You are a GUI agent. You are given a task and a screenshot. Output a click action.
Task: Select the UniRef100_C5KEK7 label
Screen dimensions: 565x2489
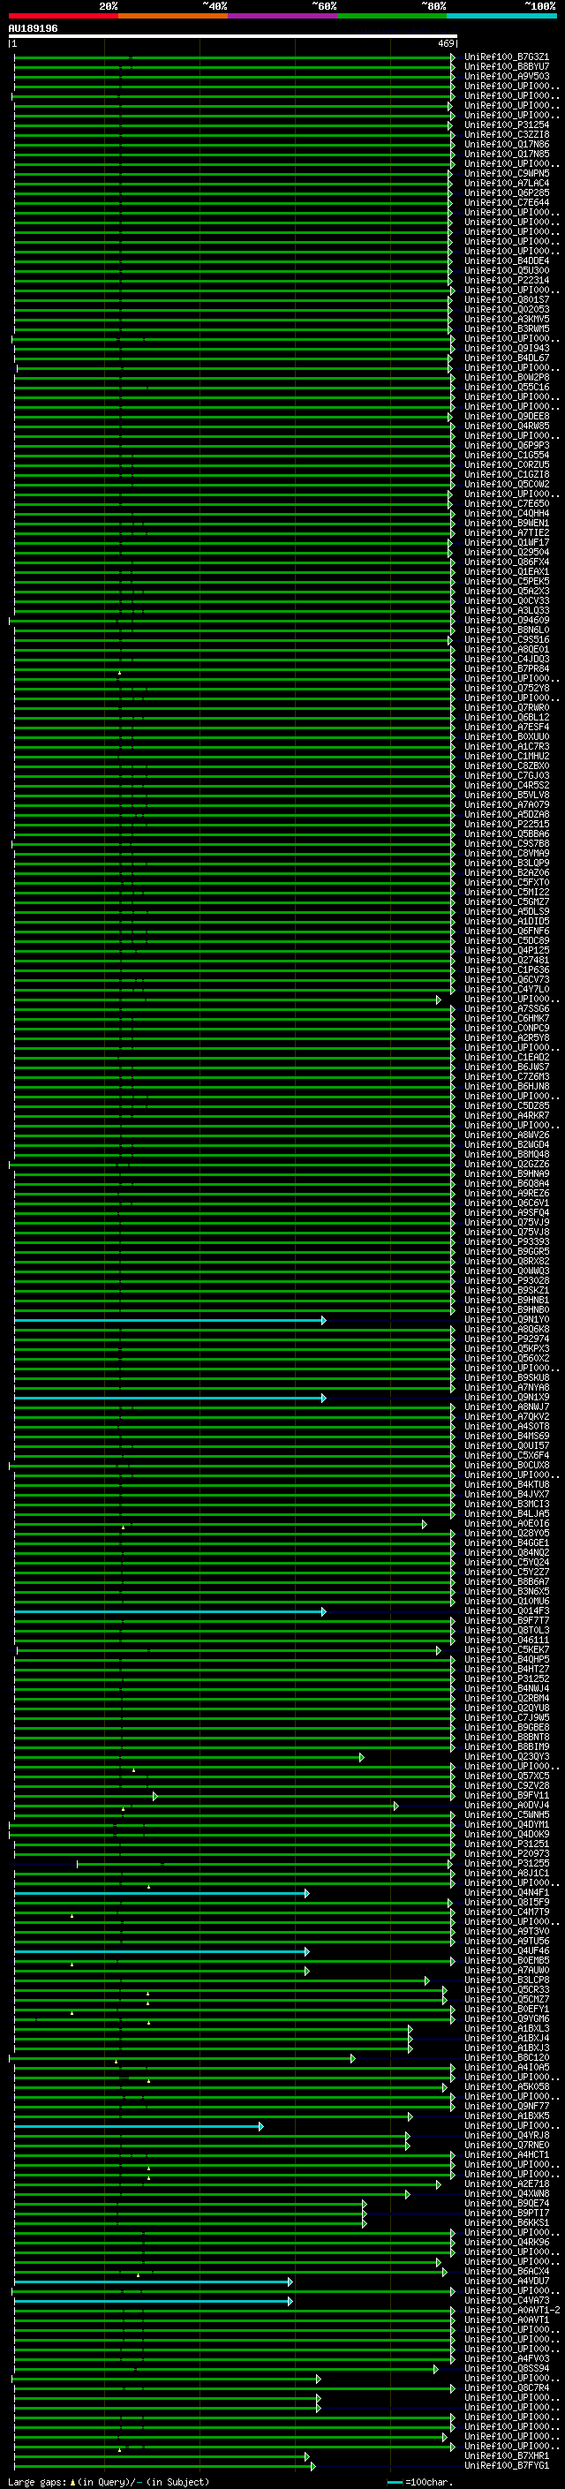507,1649
